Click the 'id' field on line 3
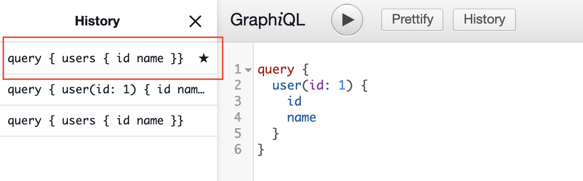This screenshot has height=181, width=583. tap(294, 101)
